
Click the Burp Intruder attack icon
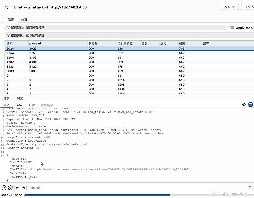(7, 7)
